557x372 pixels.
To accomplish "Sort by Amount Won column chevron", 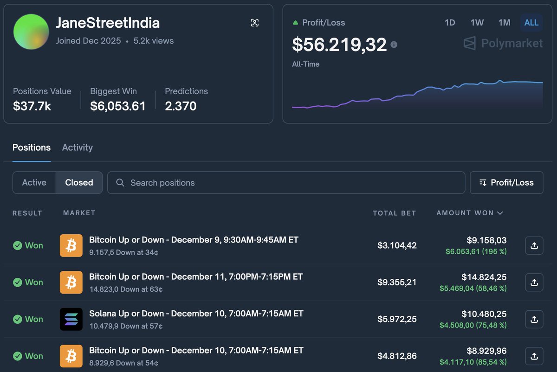I will click(500, 213).
